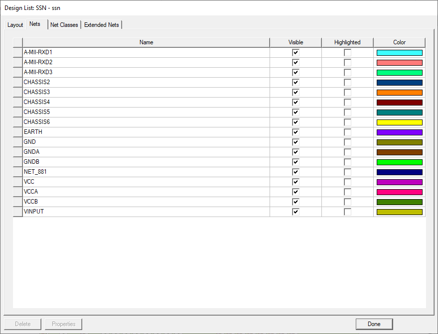The height and width of the screenshot is (334, 438).
Task: Enable Highlighted for GNDA
Action: pyautogui.click(x=347, y=152)
